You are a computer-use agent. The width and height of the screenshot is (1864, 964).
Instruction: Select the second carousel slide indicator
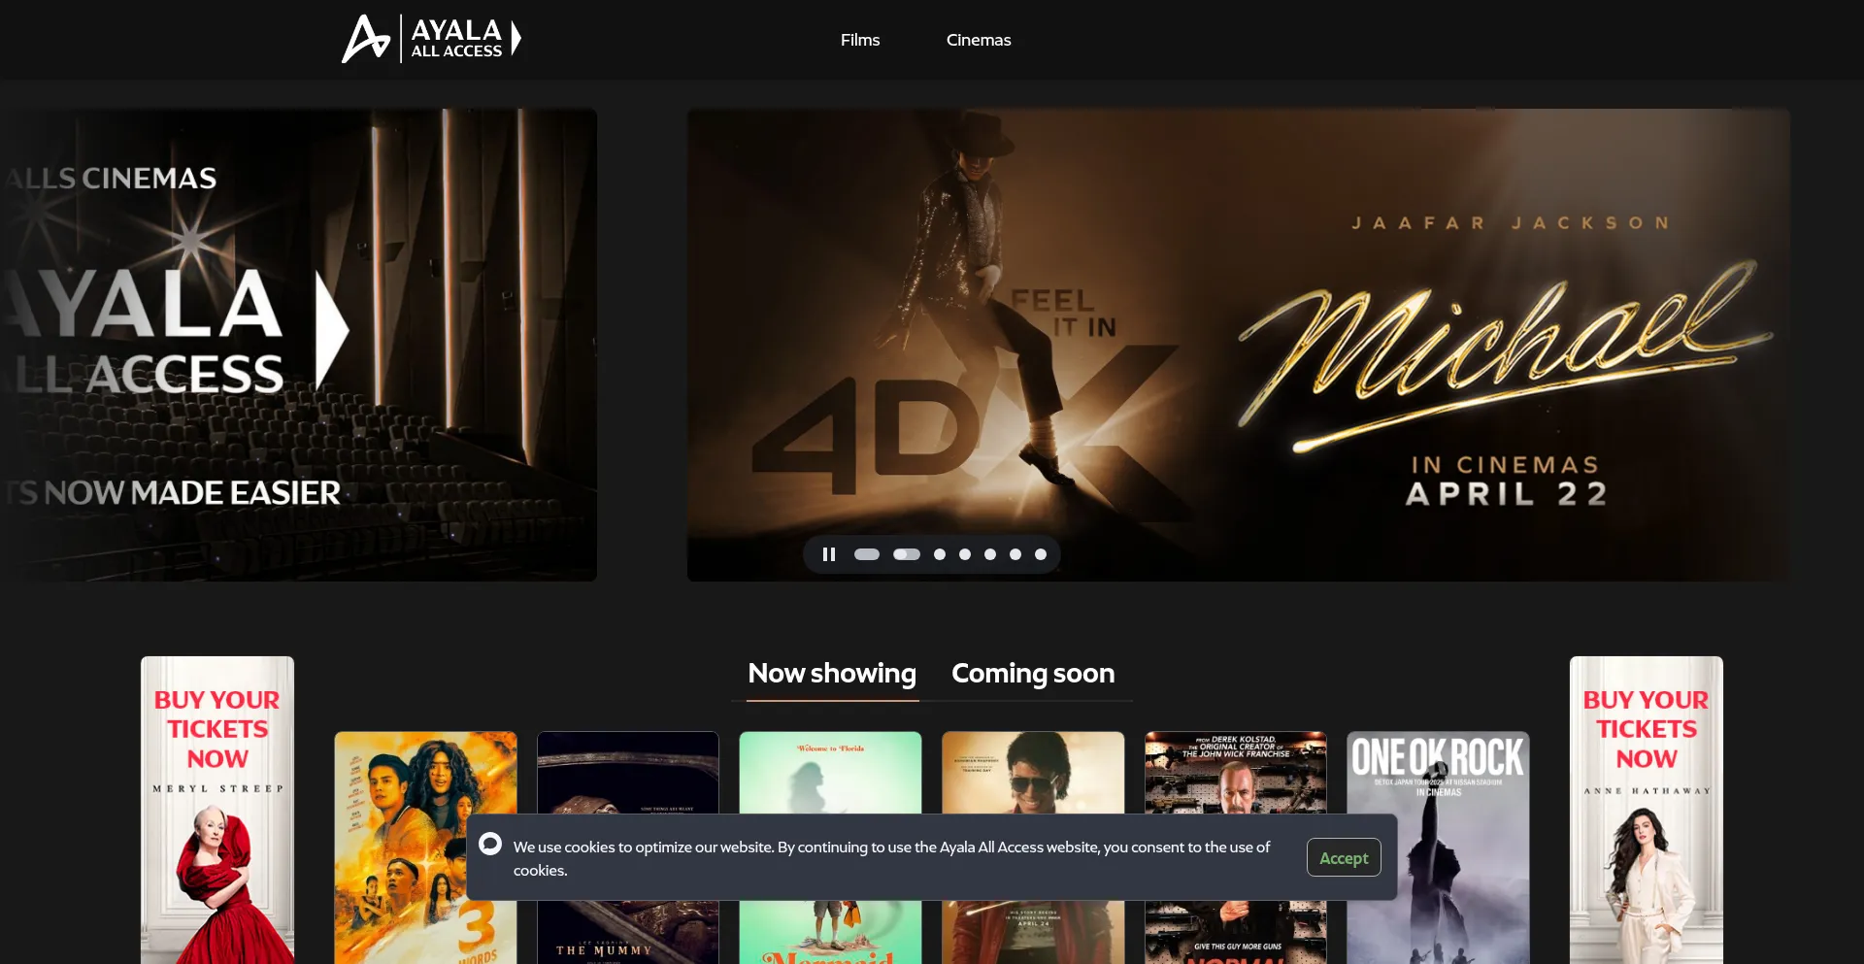pyautogui.click(x=907, y=554)
